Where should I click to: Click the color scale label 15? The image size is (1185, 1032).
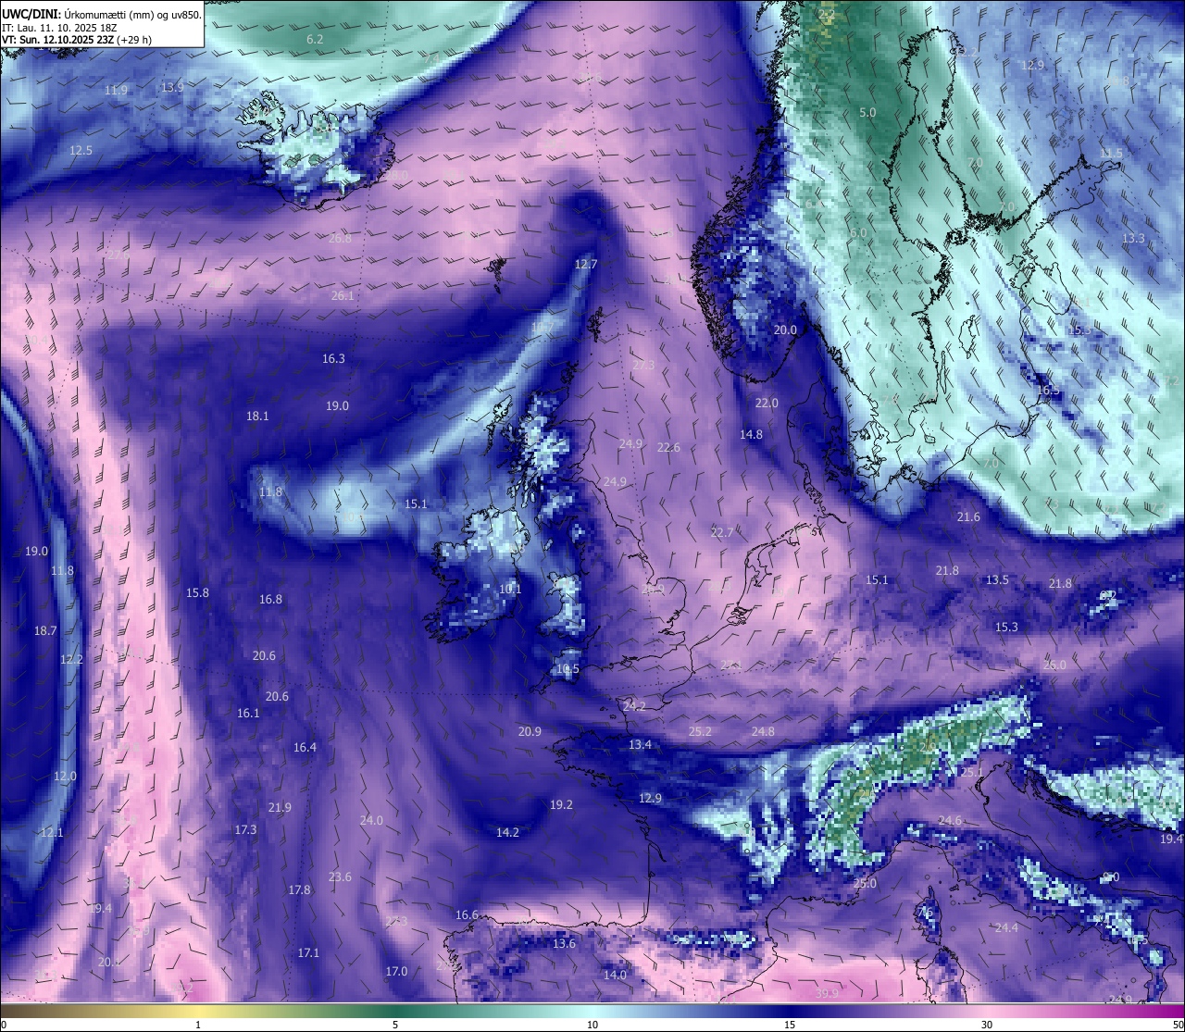click(x=790, y=1025)
